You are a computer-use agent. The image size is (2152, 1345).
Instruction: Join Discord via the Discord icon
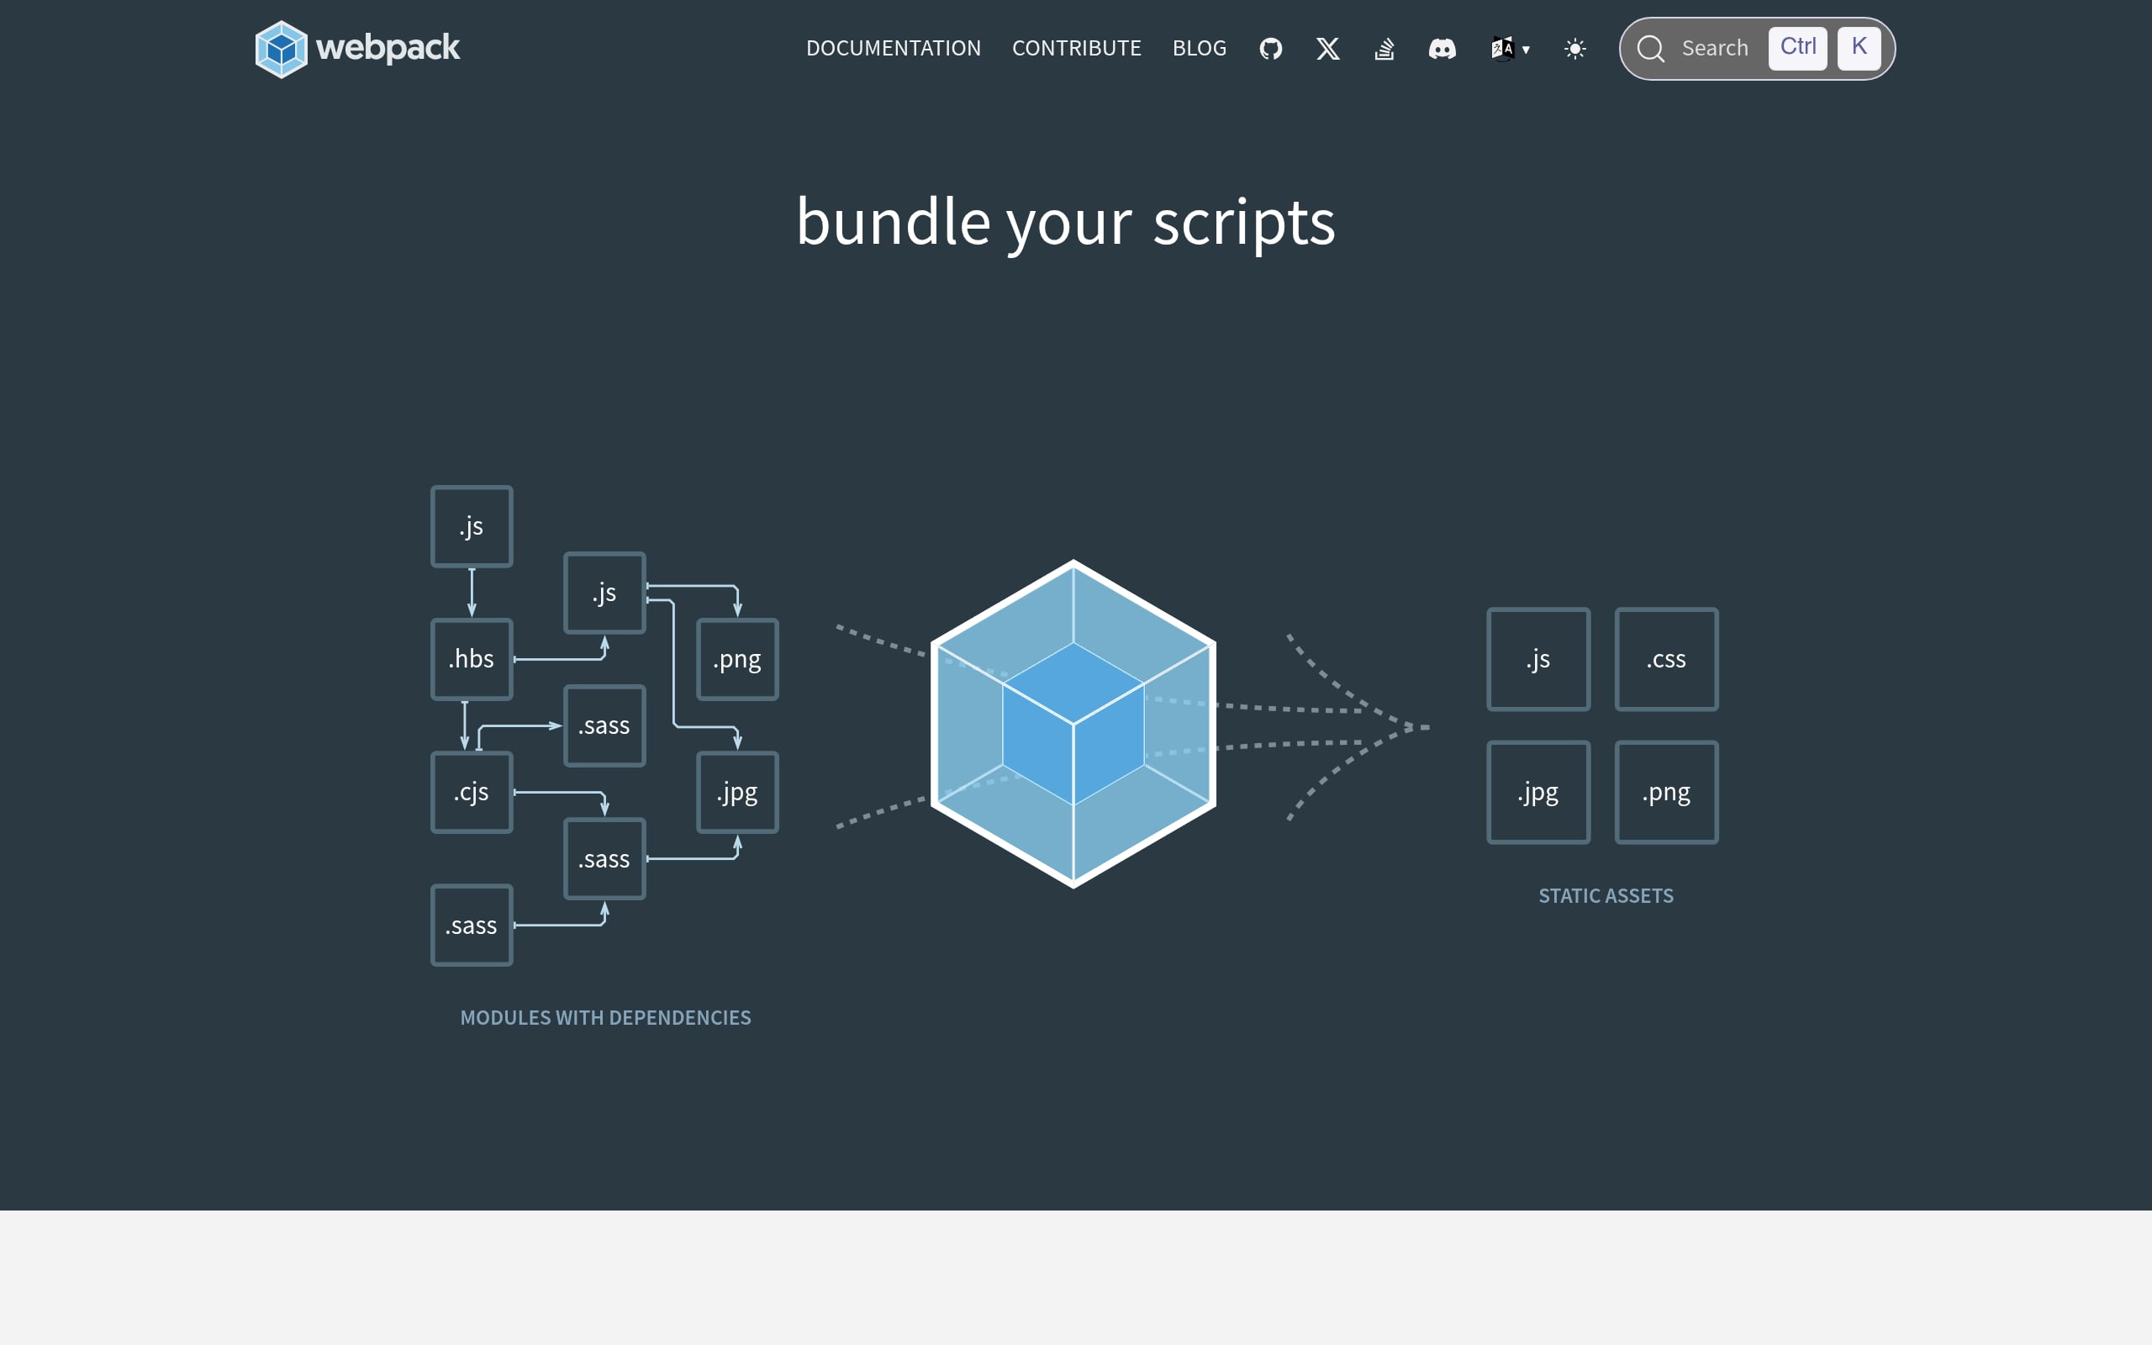tap(1443, 48)
